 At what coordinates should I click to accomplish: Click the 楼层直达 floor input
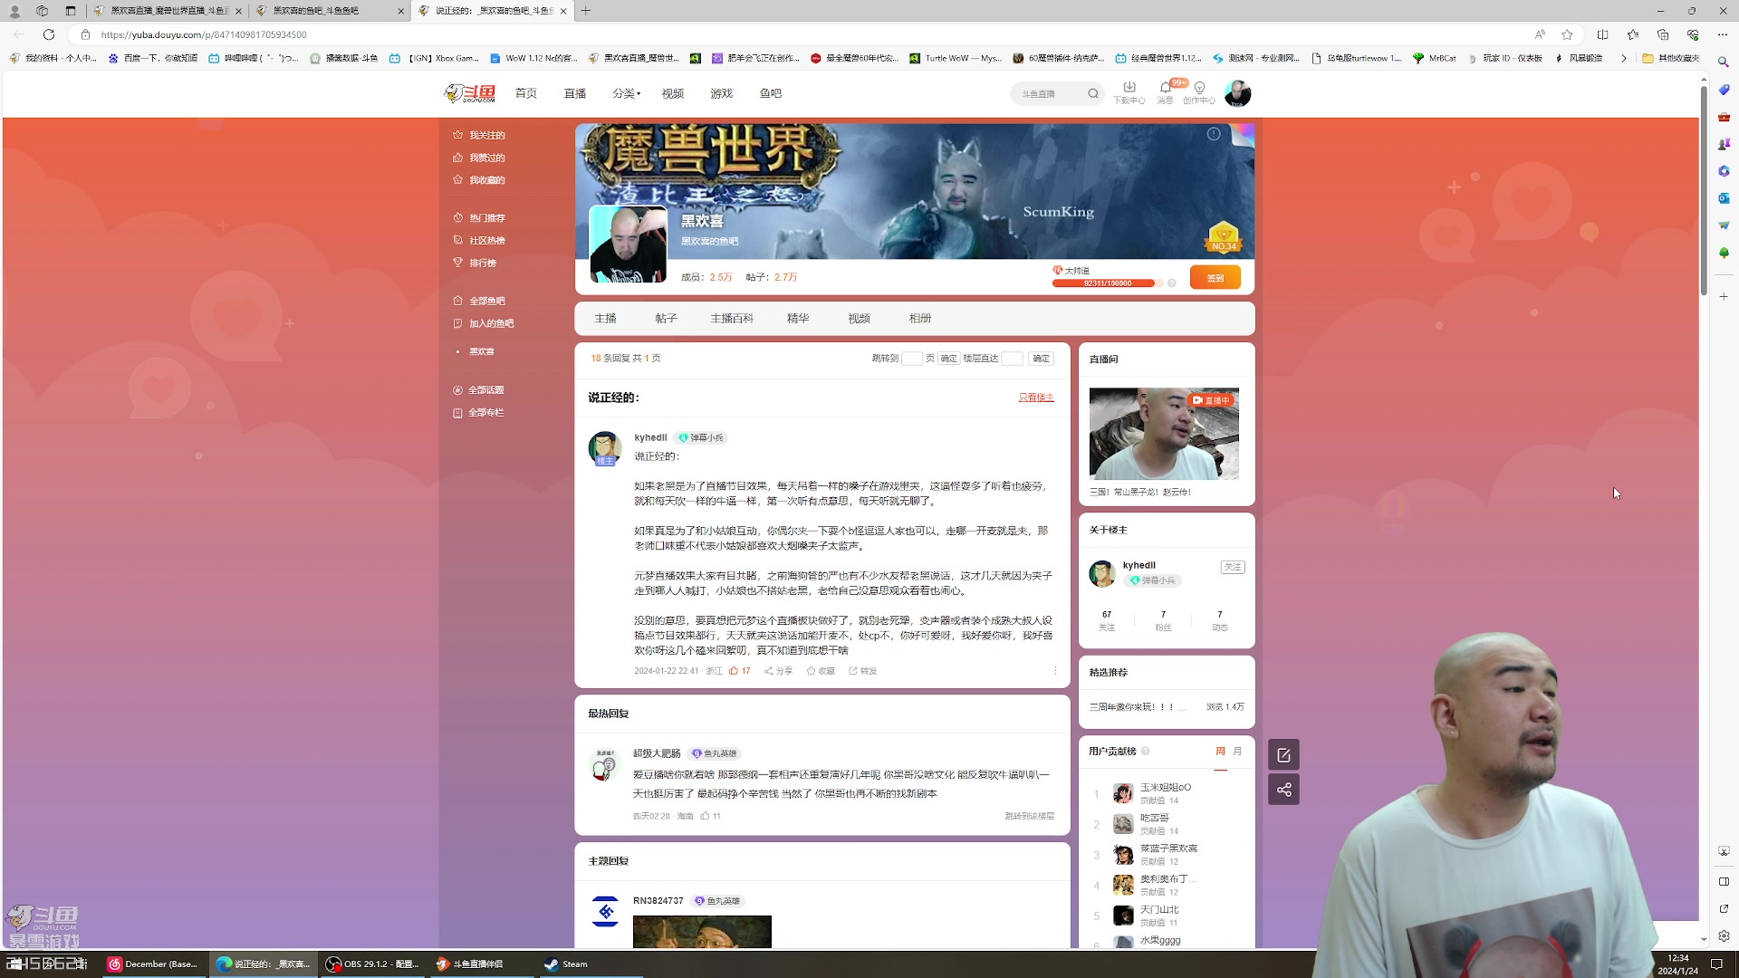[1013, 359]
